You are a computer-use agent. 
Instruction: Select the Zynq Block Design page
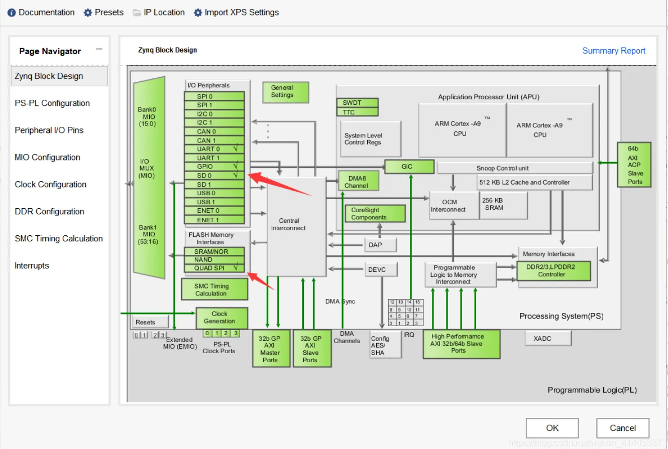point(59,76)
